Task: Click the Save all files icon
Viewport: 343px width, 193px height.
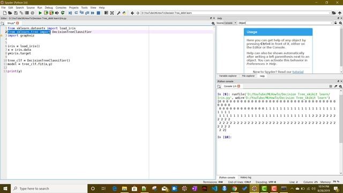Action: (x=21, y=13)
